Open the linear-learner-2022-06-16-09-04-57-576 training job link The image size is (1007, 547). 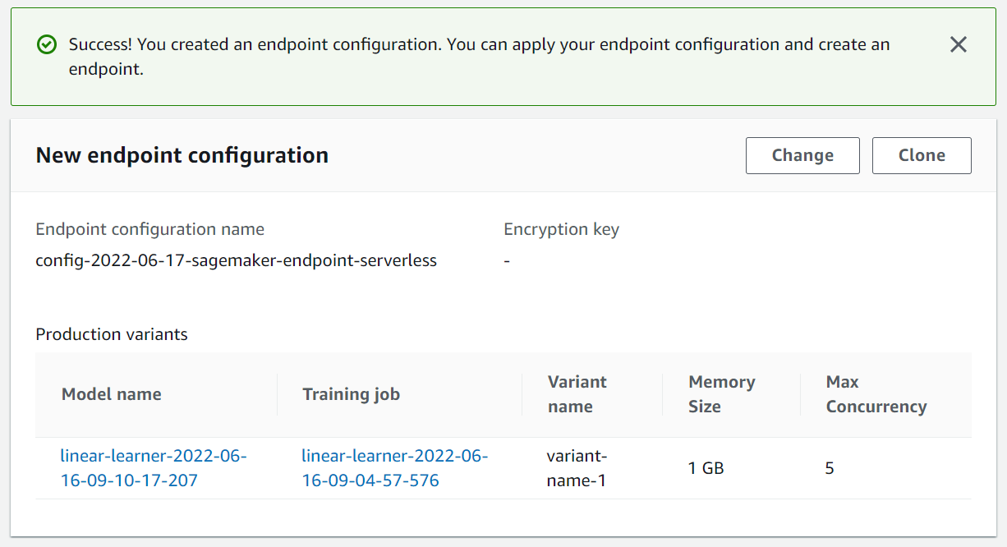(x=395, y=468)
